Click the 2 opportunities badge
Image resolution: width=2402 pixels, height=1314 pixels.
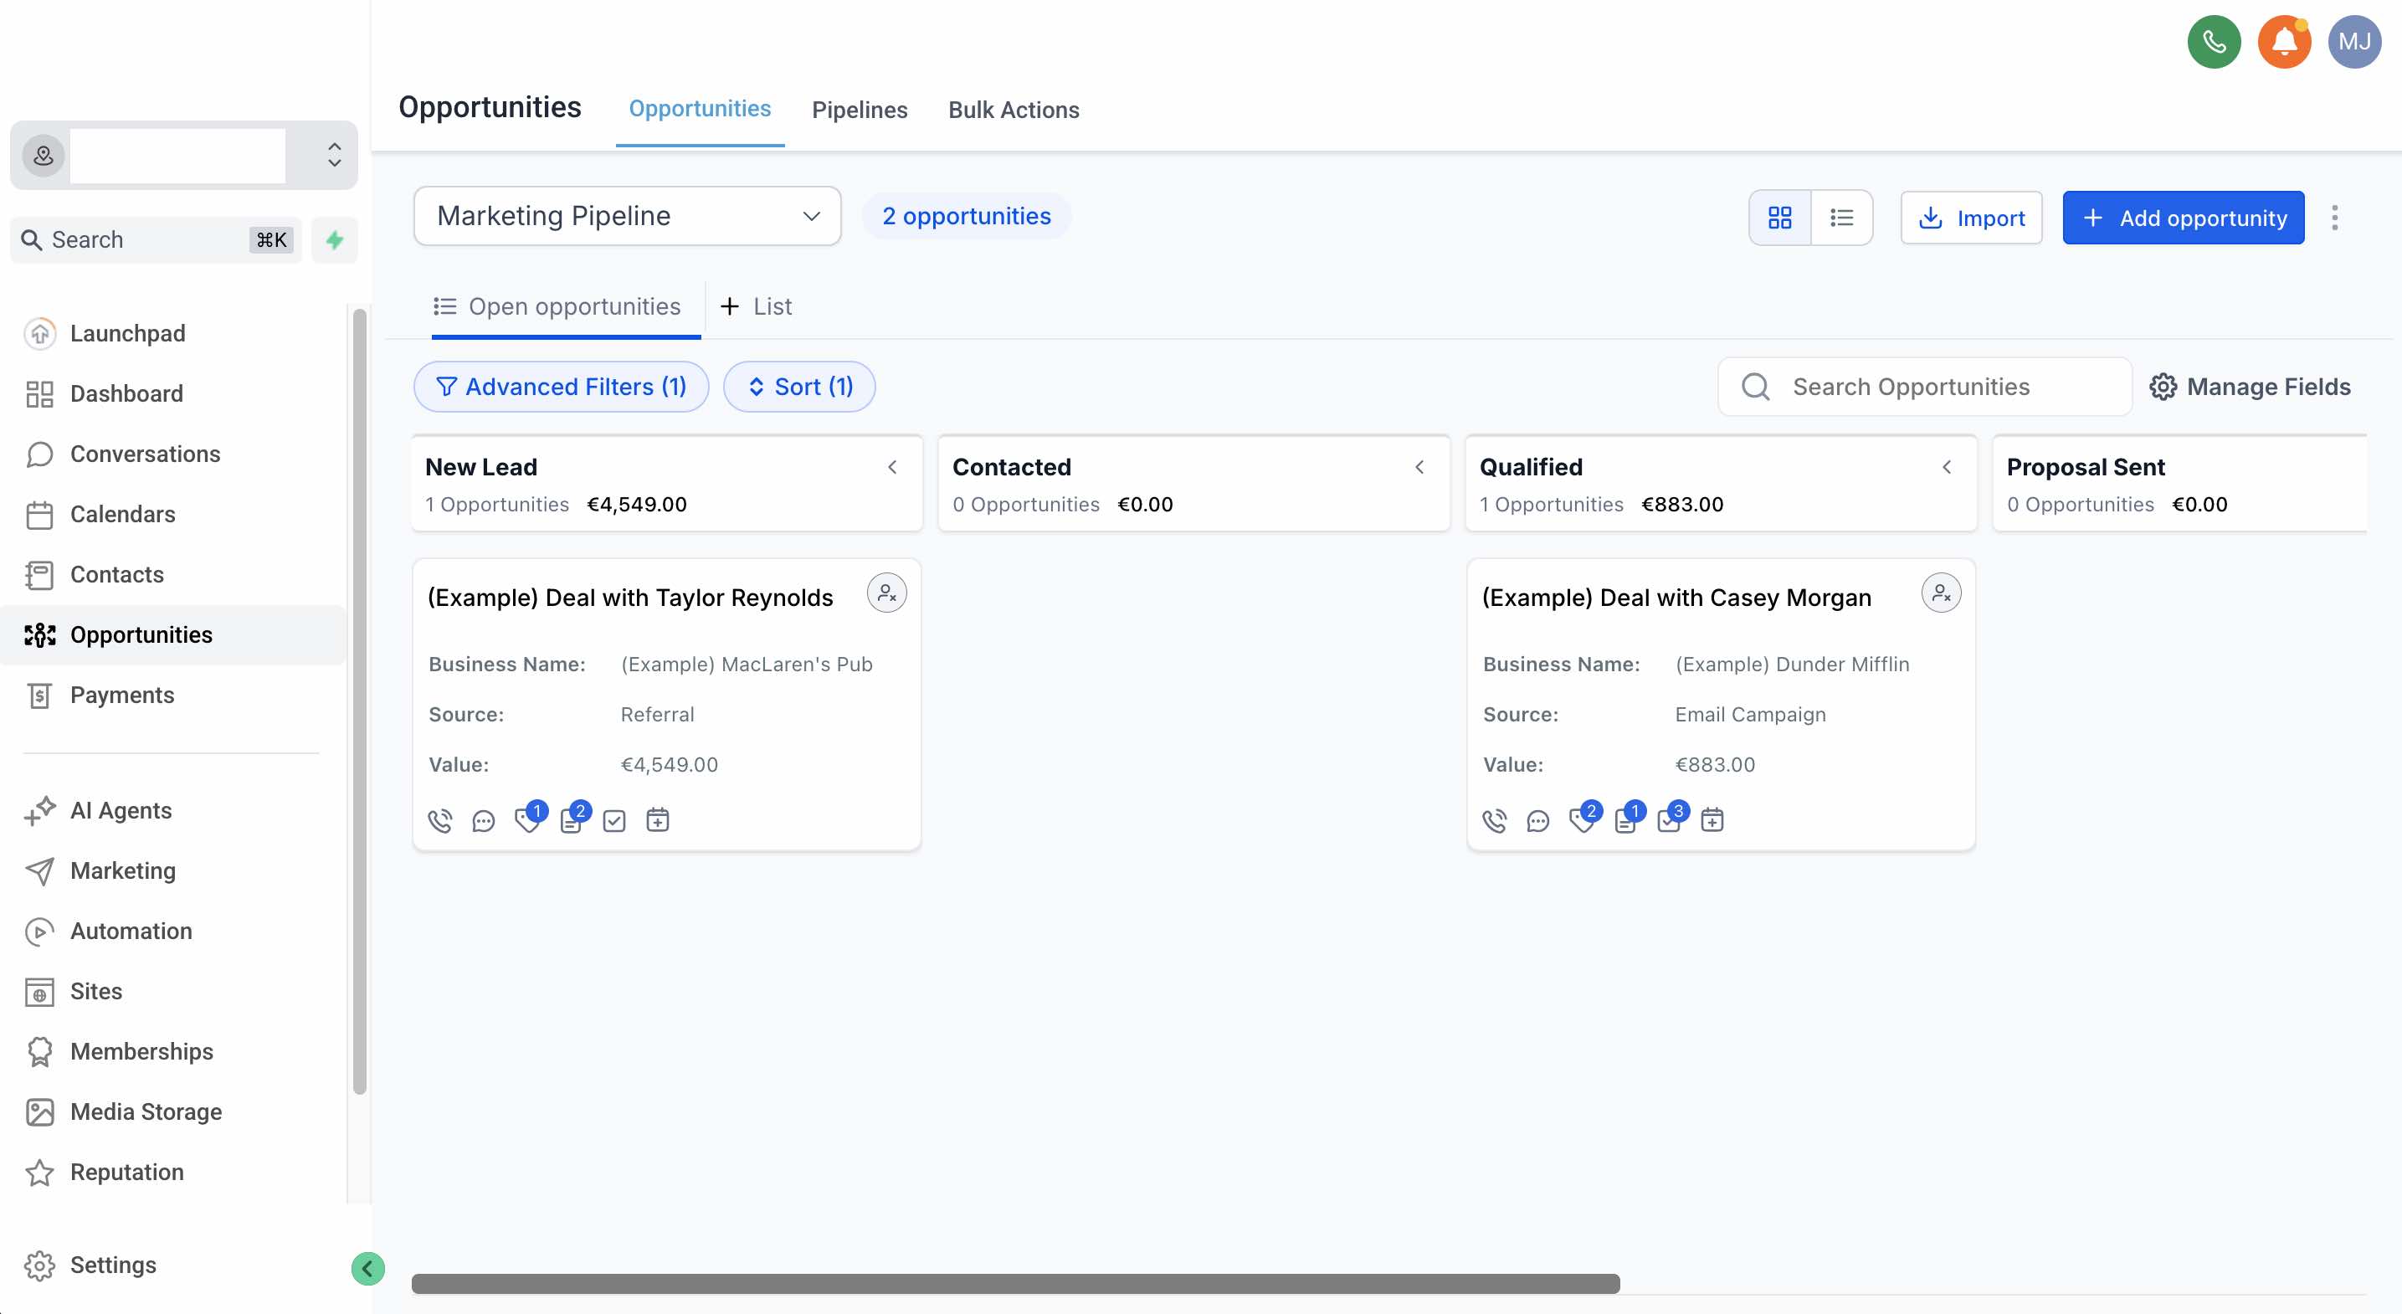pyautogui.click(x=966, y=217)
